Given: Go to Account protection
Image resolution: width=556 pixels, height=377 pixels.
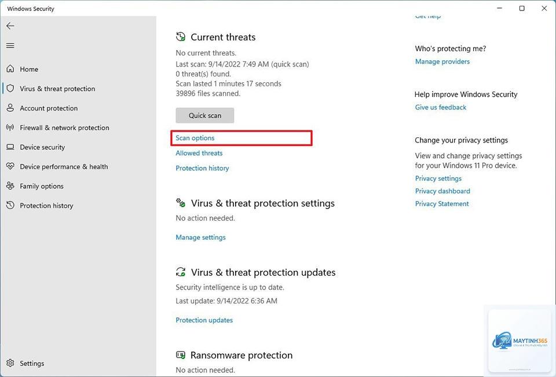Looking at the screenshot, I should [x=49, y=108].
